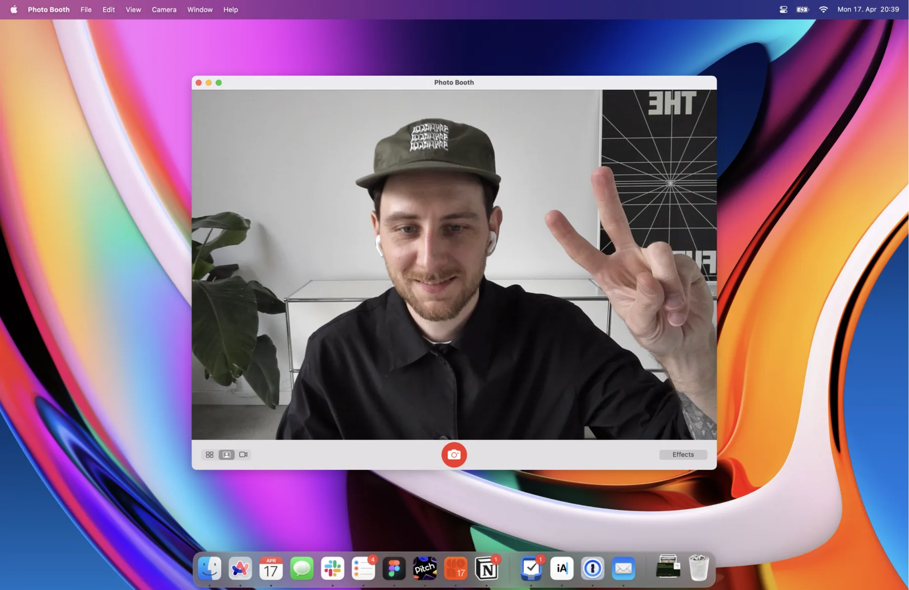The width and height of the screenshot is (909, 590).
Task: Click the live camera preview
Action: (454, 264)
